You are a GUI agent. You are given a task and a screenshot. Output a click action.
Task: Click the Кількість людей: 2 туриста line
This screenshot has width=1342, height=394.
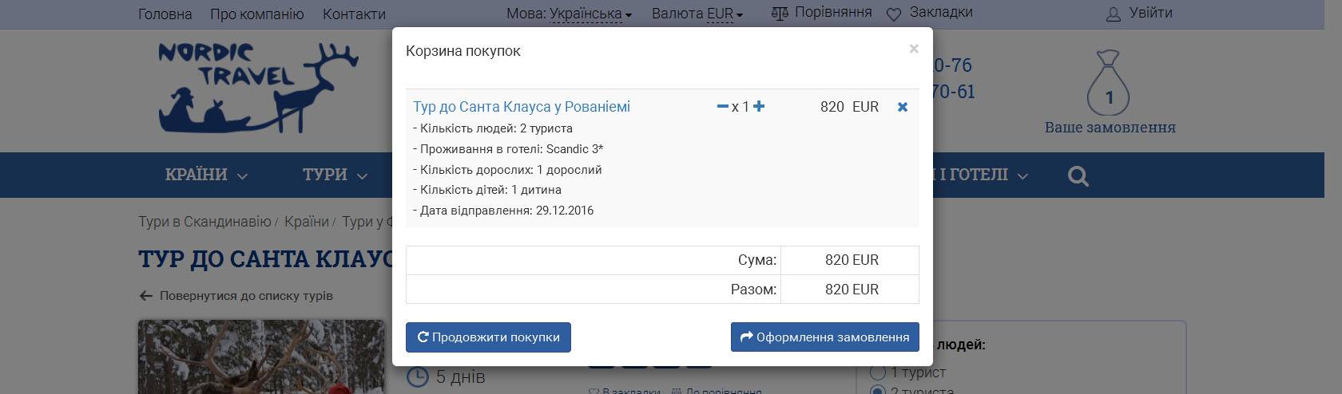[x=493, y=128]
